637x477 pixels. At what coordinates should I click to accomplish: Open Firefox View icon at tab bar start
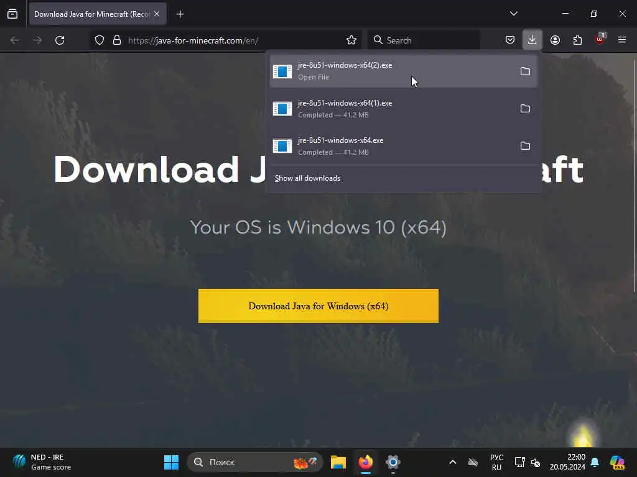coord(12,14)
